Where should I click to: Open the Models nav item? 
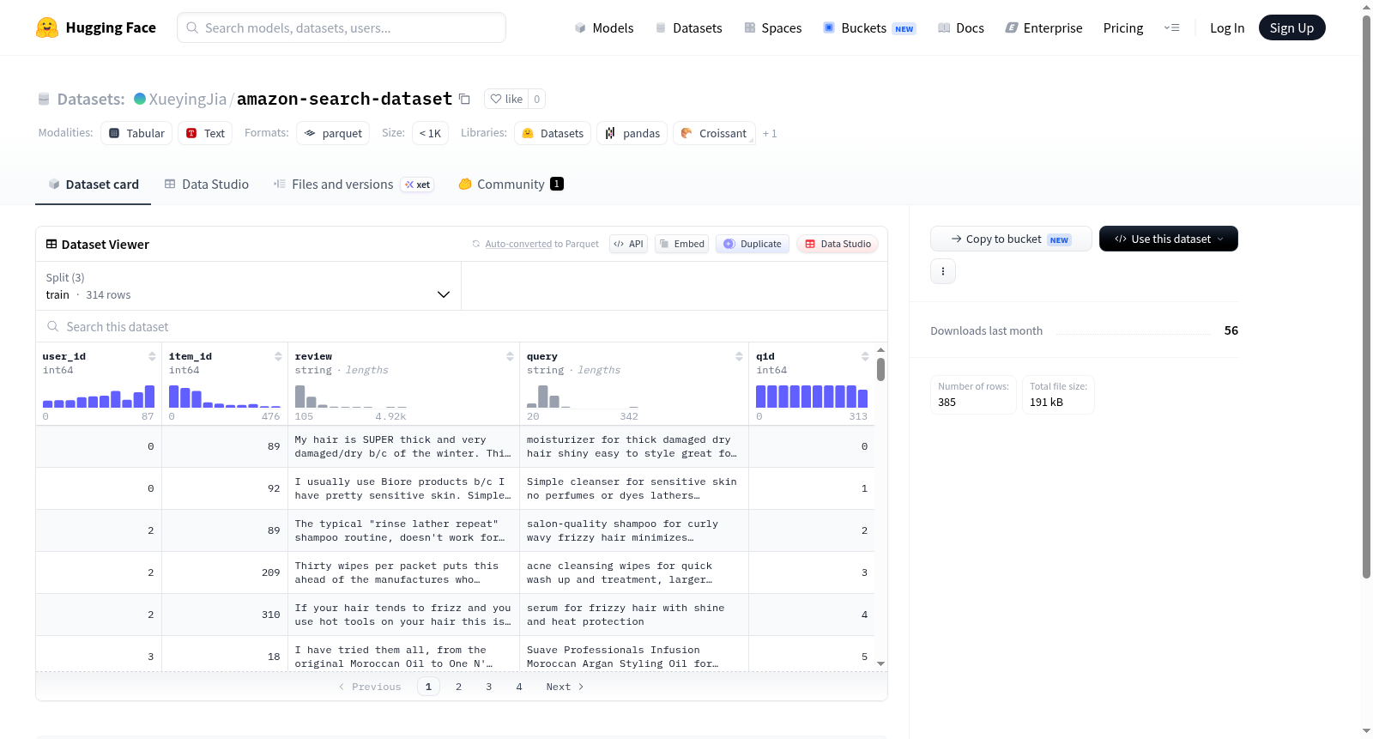pyautogui.click(x=604, y=27)
